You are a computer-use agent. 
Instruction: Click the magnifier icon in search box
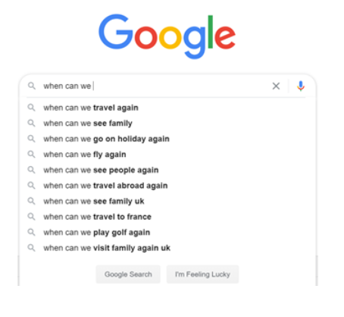click(32, 86)
